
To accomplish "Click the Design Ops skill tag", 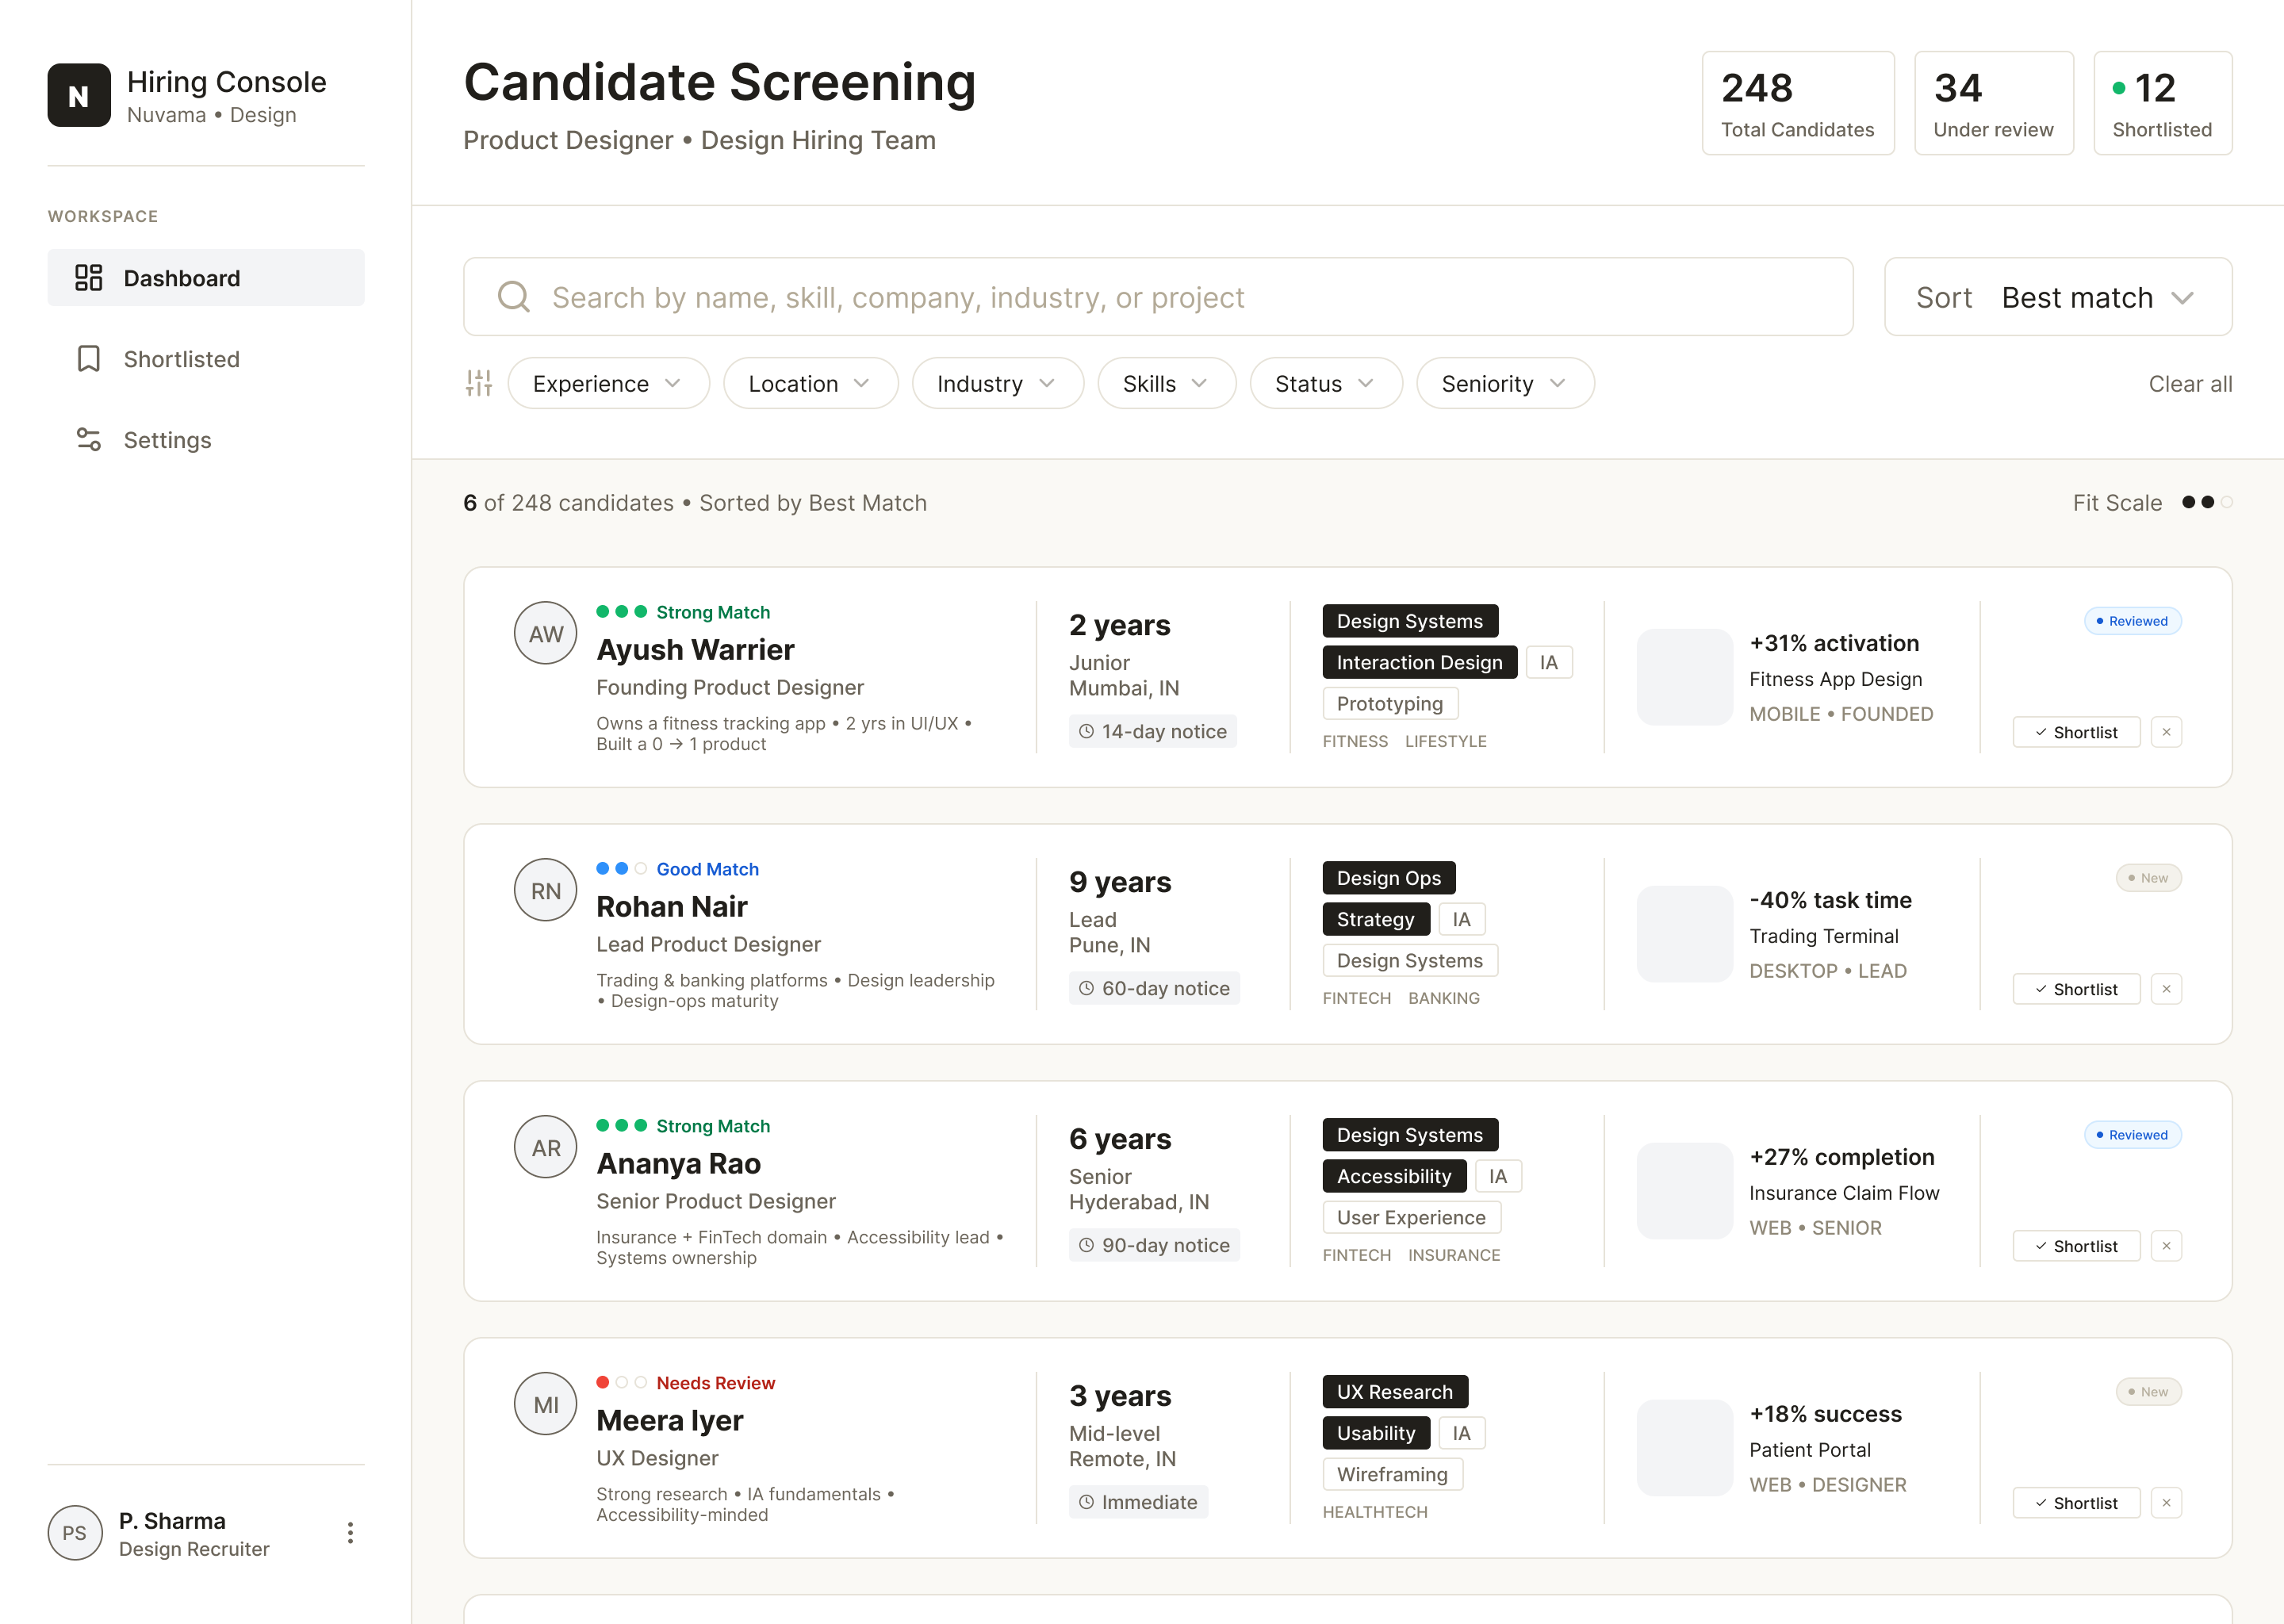I will [x=1388, y=878].
